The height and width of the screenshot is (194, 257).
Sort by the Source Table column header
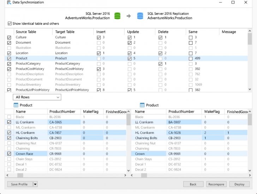tap(33, 32)
